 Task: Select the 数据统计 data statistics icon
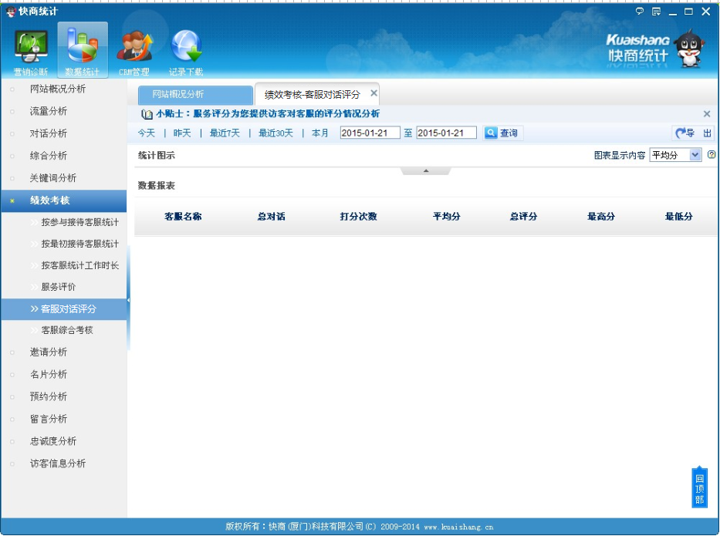[x=83, y=51]
